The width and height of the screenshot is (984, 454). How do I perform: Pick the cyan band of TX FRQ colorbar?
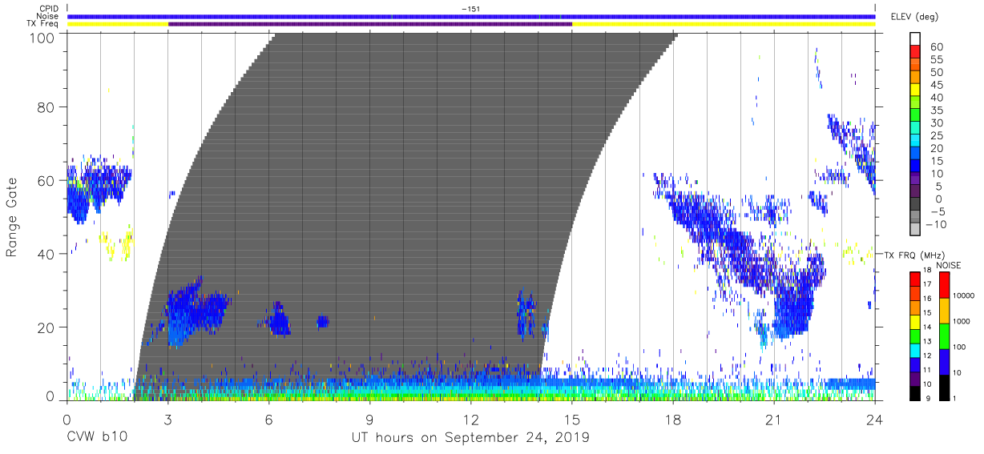[913, 349]
